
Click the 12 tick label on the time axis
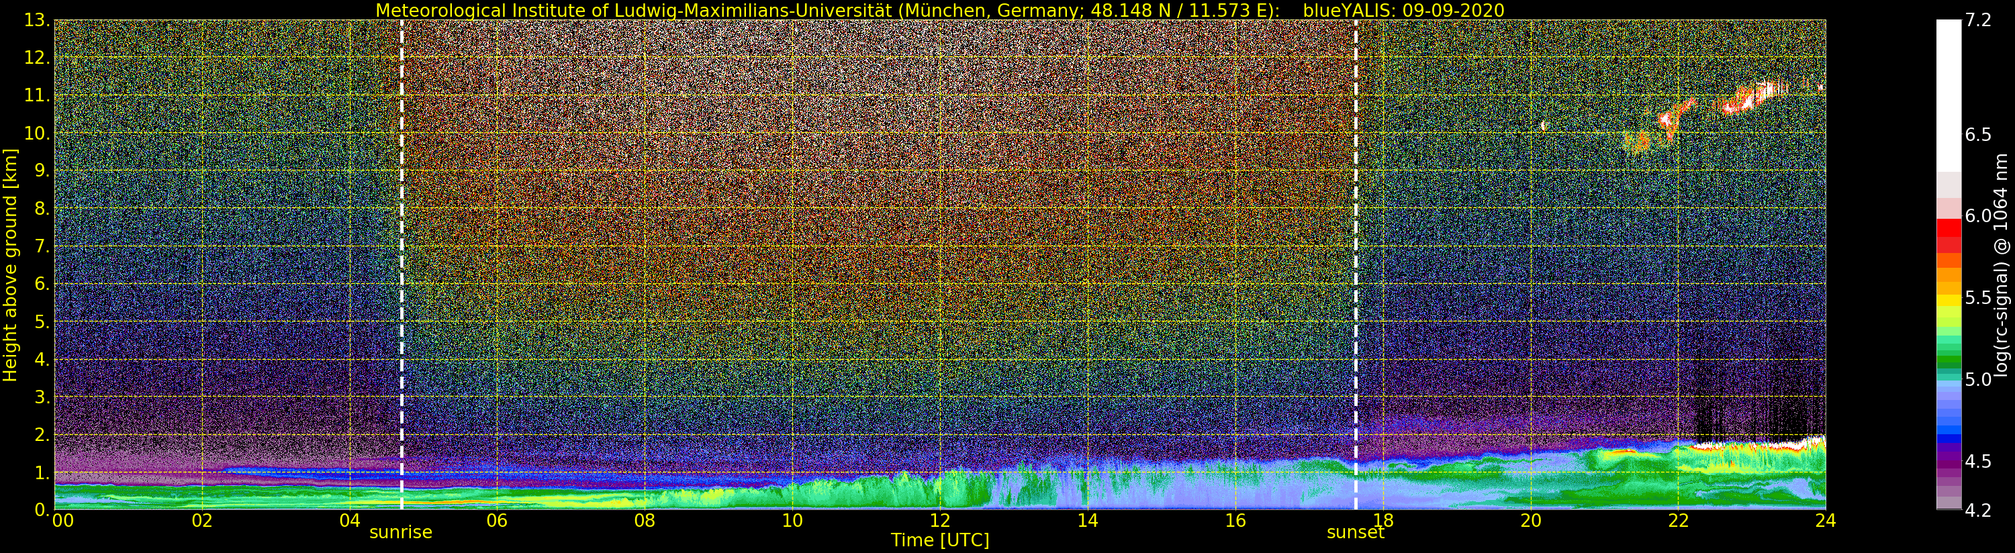click(939, 521)
